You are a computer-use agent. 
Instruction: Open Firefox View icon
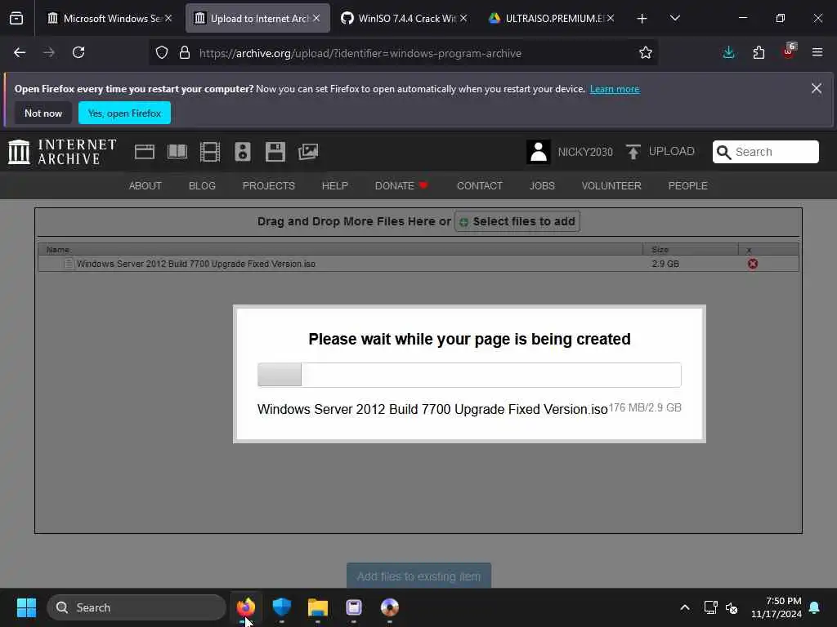[16, 18]
